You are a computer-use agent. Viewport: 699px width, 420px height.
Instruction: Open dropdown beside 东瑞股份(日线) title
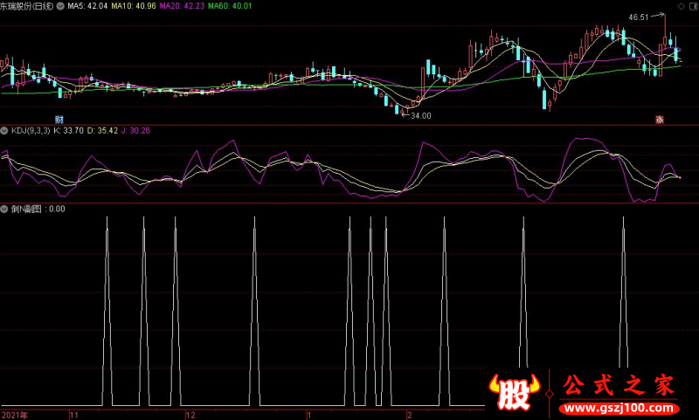tap(59, 6)
